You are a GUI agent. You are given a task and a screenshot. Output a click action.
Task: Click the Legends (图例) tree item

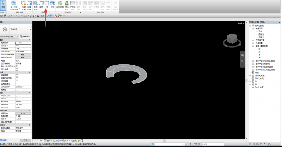coord(257,72)
